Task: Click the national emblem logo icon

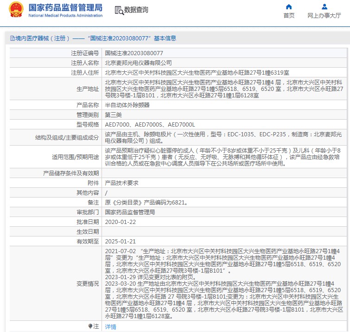Action: tap(15, 10)
